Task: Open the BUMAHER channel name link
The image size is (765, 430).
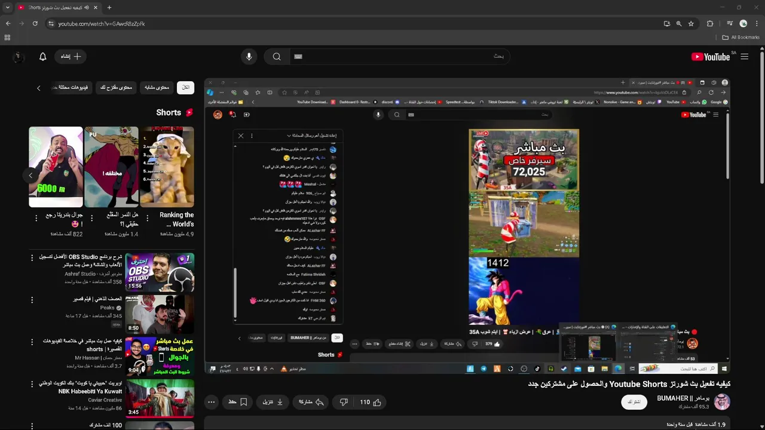Action: tap(683, 398)
